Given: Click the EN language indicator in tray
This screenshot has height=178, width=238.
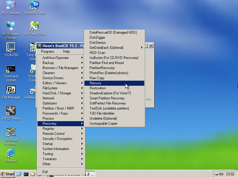Looking at the screenshot, I should pyautogui.click(x=221, y=174).
